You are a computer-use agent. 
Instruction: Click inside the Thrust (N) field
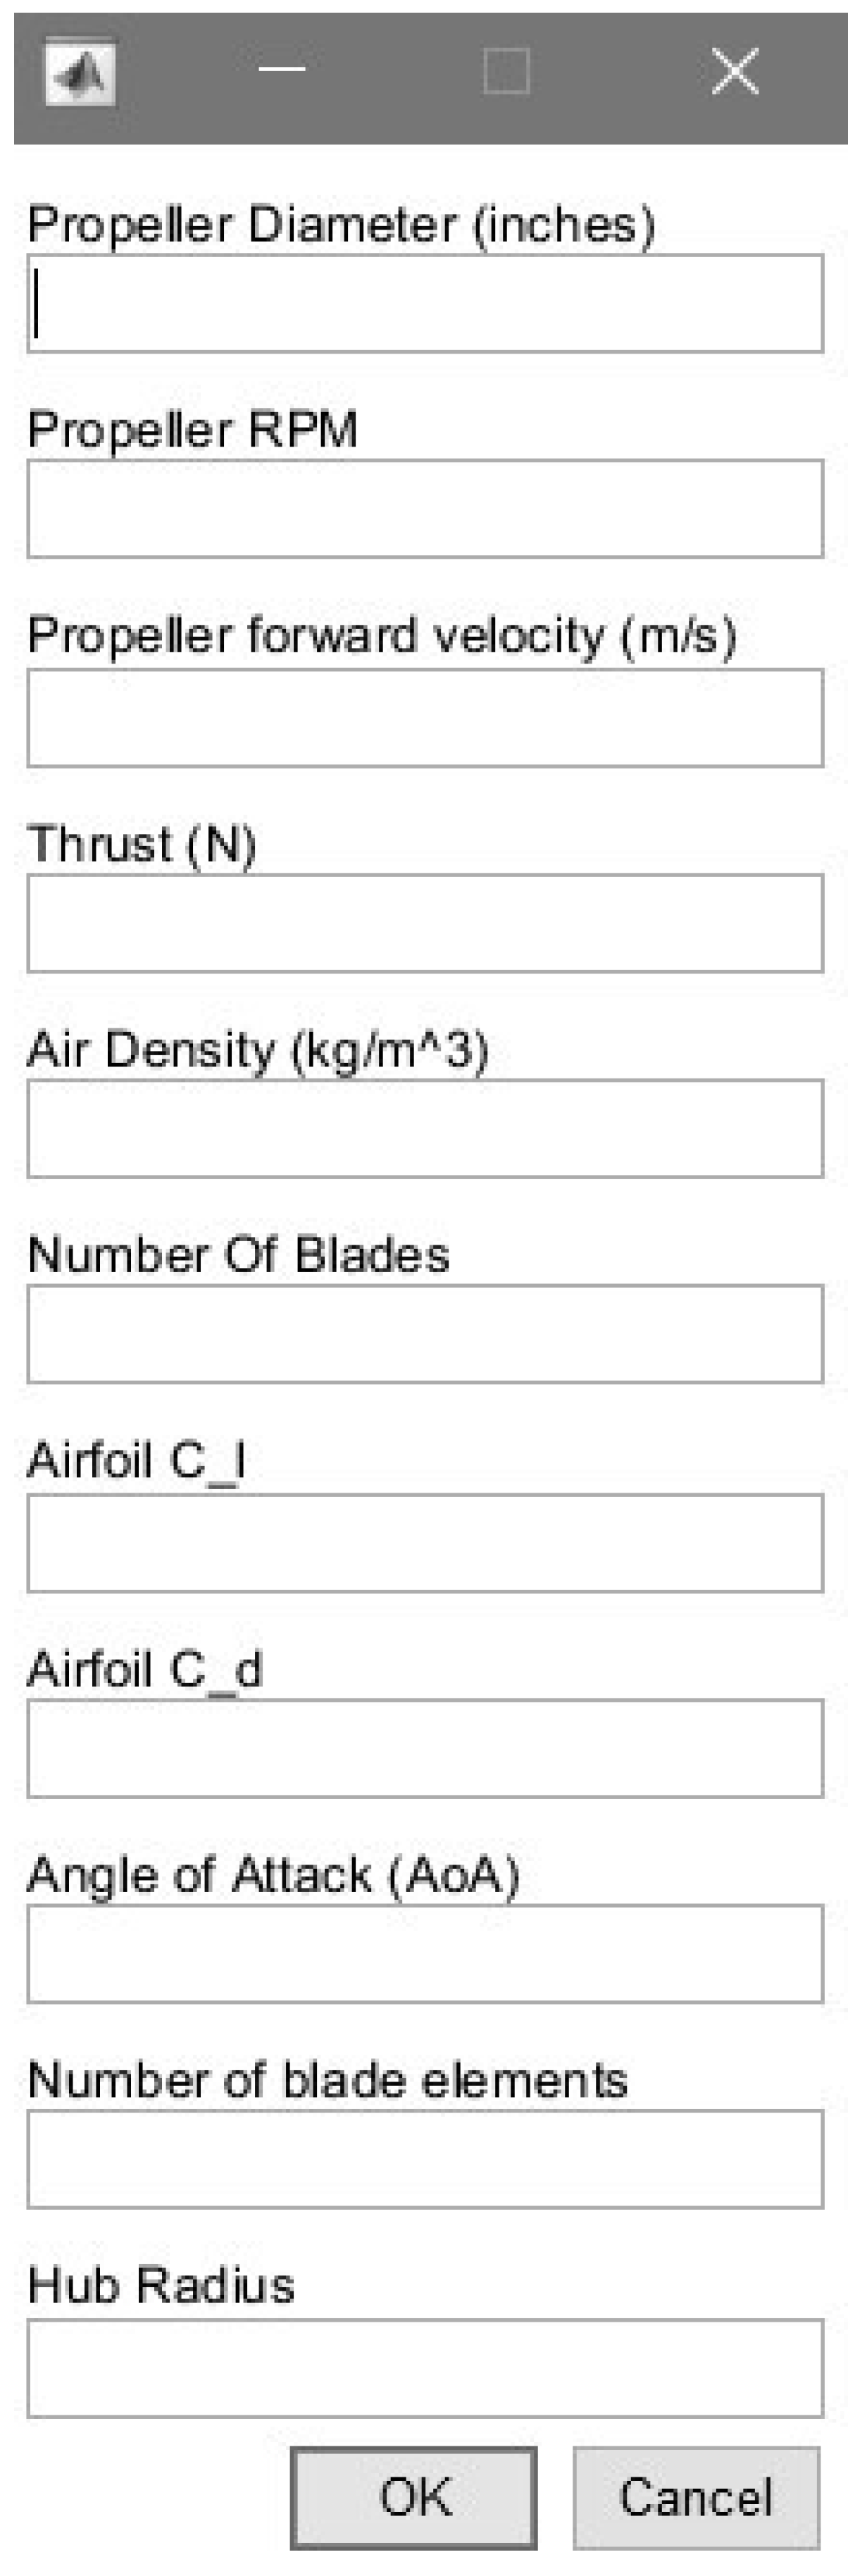[425, 923]
